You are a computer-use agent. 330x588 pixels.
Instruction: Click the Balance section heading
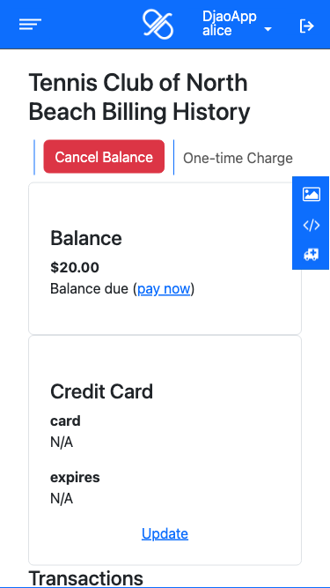pos(86,238)
